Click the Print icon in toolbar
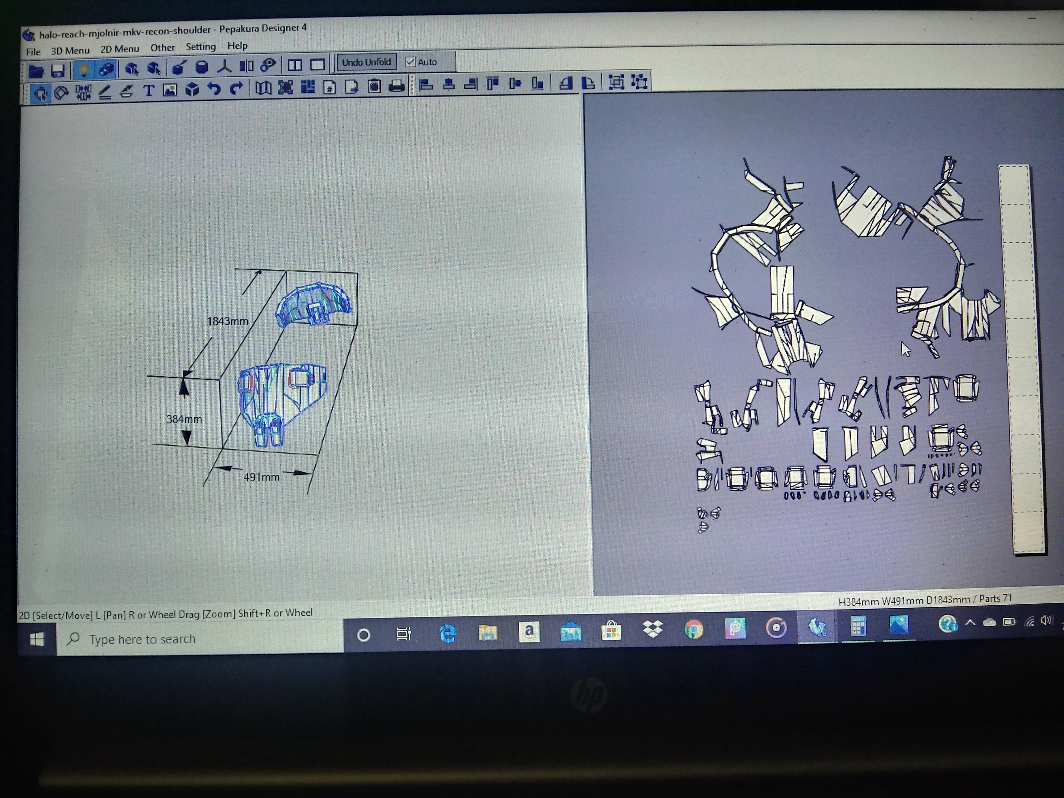The height and width of the screenshot is (798, 1064). click(396, 86)
